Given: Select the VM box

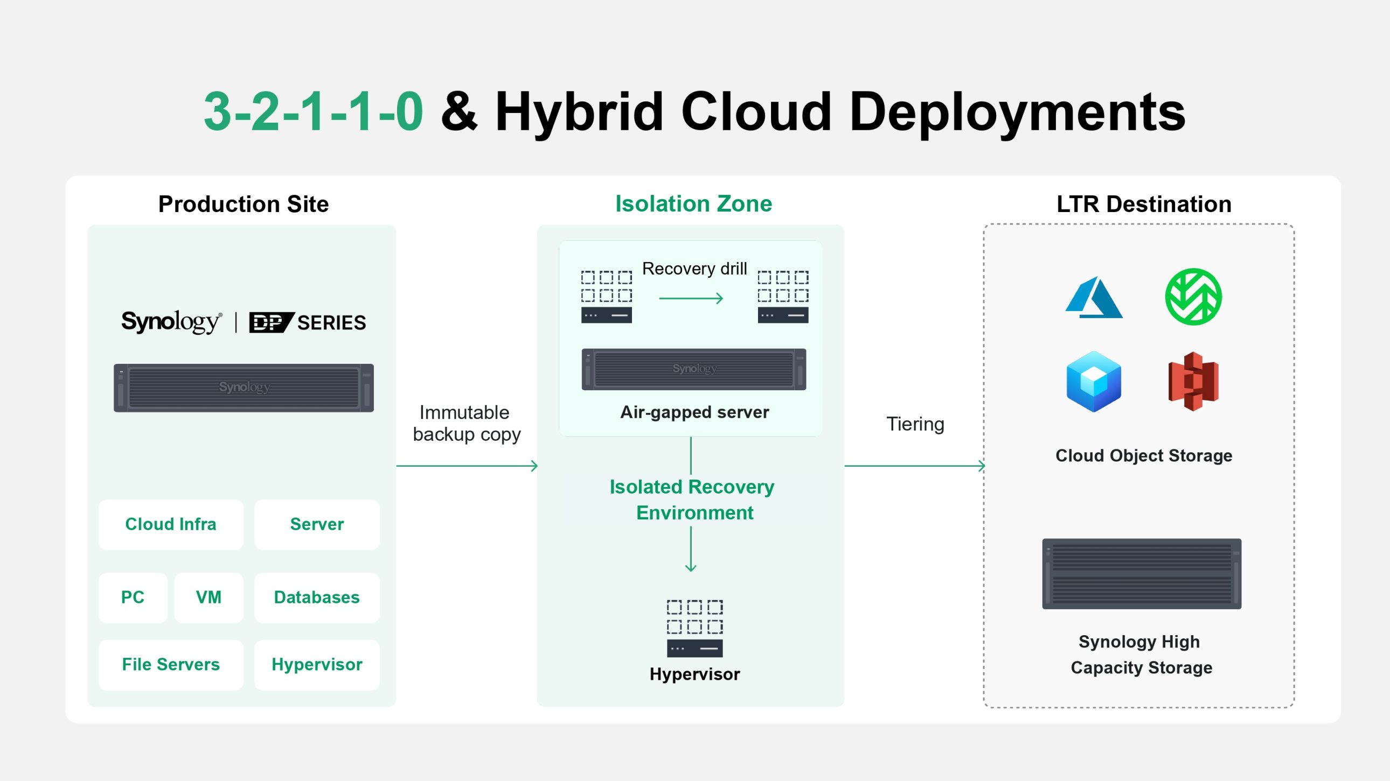Looking at the screenshot, I should click(x=208, y=598).
